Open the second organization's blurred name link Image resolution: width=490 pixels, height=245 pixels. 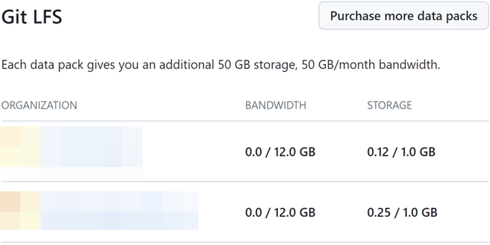[x=120, y=211]
